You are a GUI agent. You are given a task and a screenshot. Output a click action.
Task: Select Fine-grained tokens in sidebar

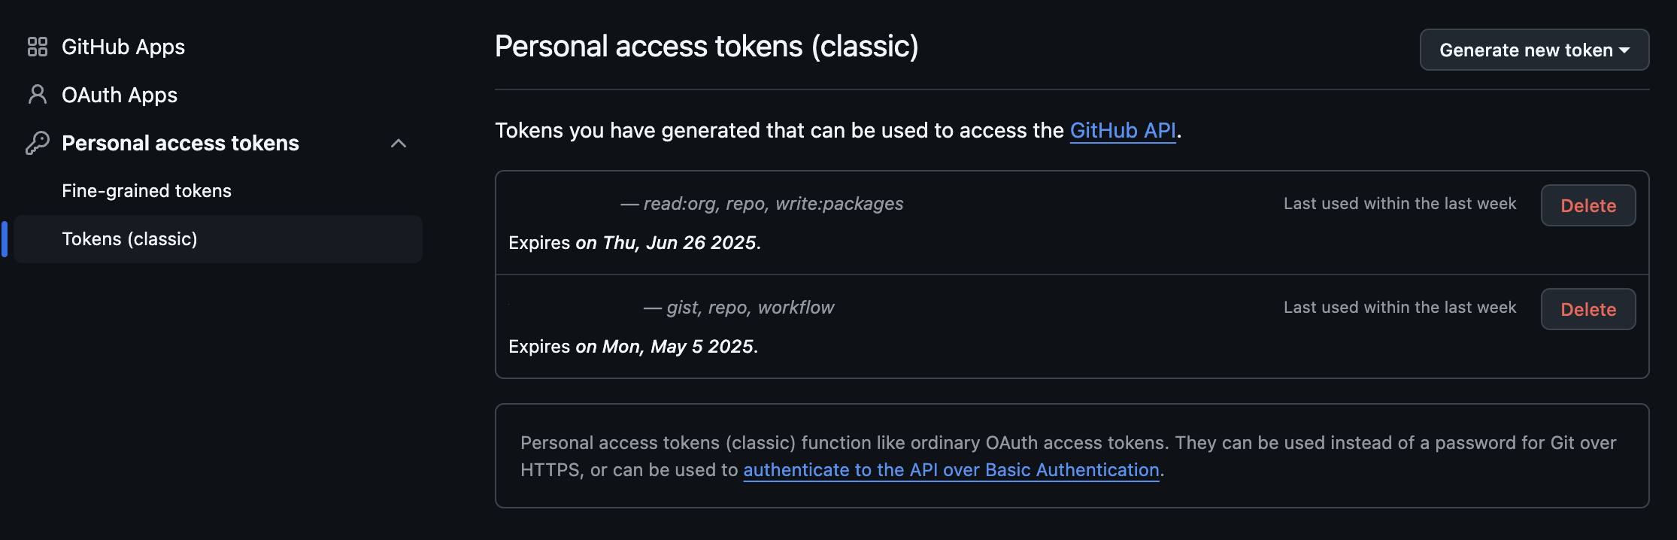(x=147, y=191)
